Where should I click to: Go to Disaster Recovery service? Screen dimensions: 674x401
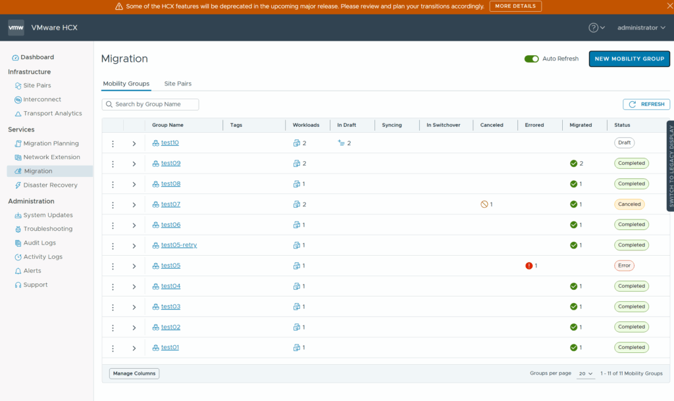pos(50,185)
